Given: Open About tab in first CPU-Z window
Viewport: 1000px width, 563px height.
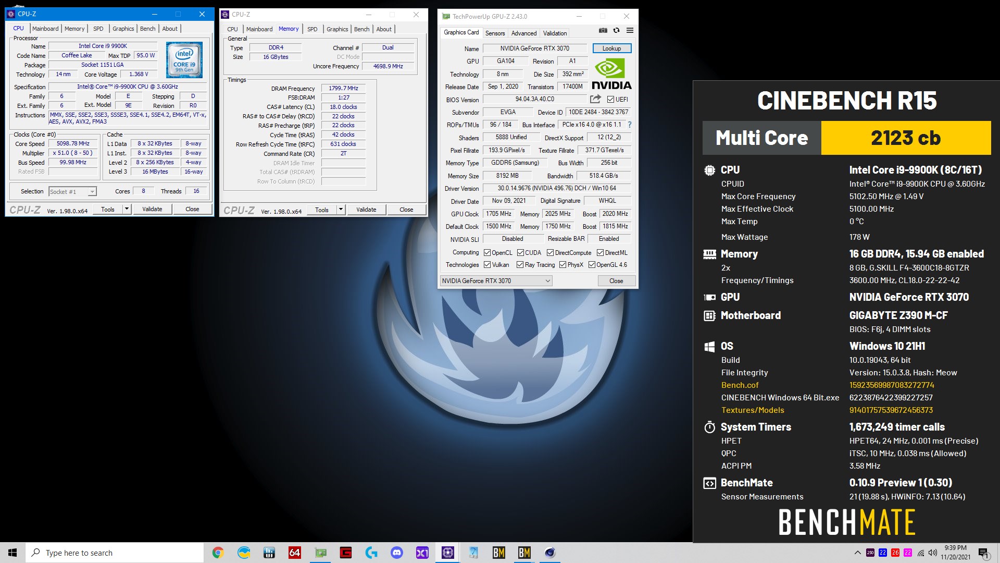Looking at the screenshot, I should [170, 29].
